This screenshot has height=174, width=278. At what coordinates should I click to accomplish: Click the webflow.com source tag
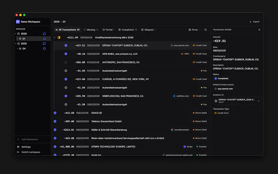[x=181, y=96]
